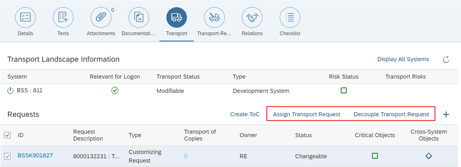The image size is (461, 167).
Task: Uncheck the BSSK901827 row checkbox
Action: pos(7,156)
